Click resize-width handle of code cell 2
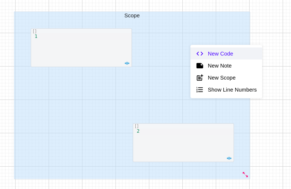 (229, 158)
